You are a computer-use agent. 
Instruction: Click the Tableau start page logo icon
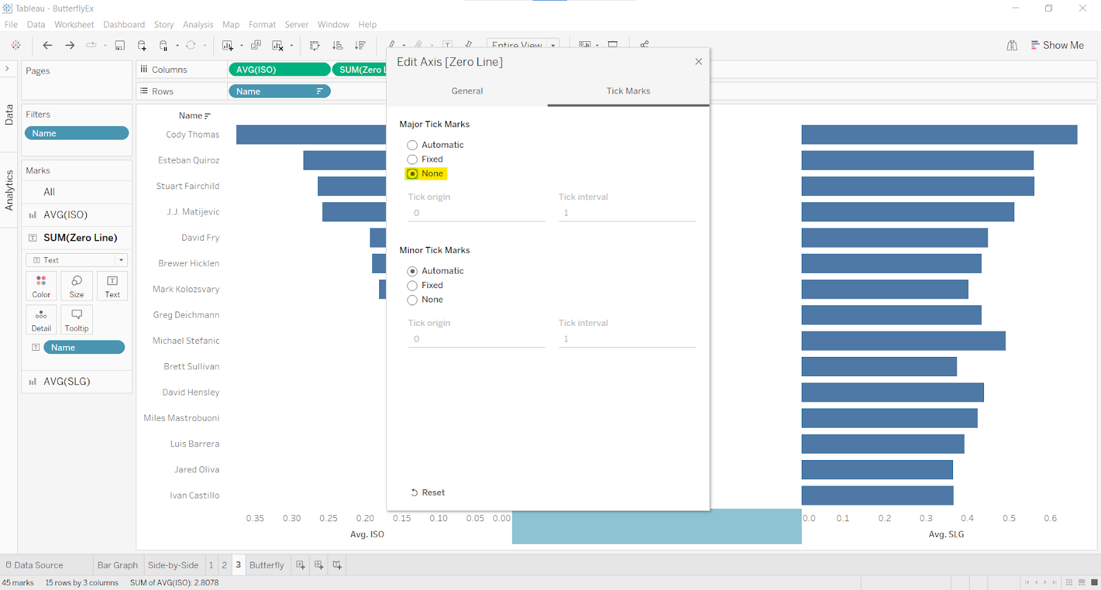[x=16, y=45]
